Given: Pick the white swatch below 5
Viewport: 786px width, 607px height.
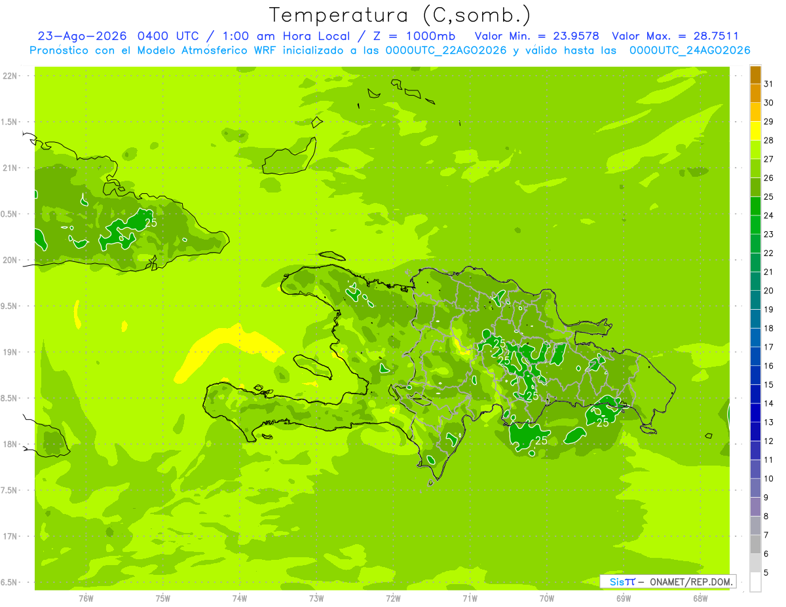Looking at the screenshot, I should 755,581.
